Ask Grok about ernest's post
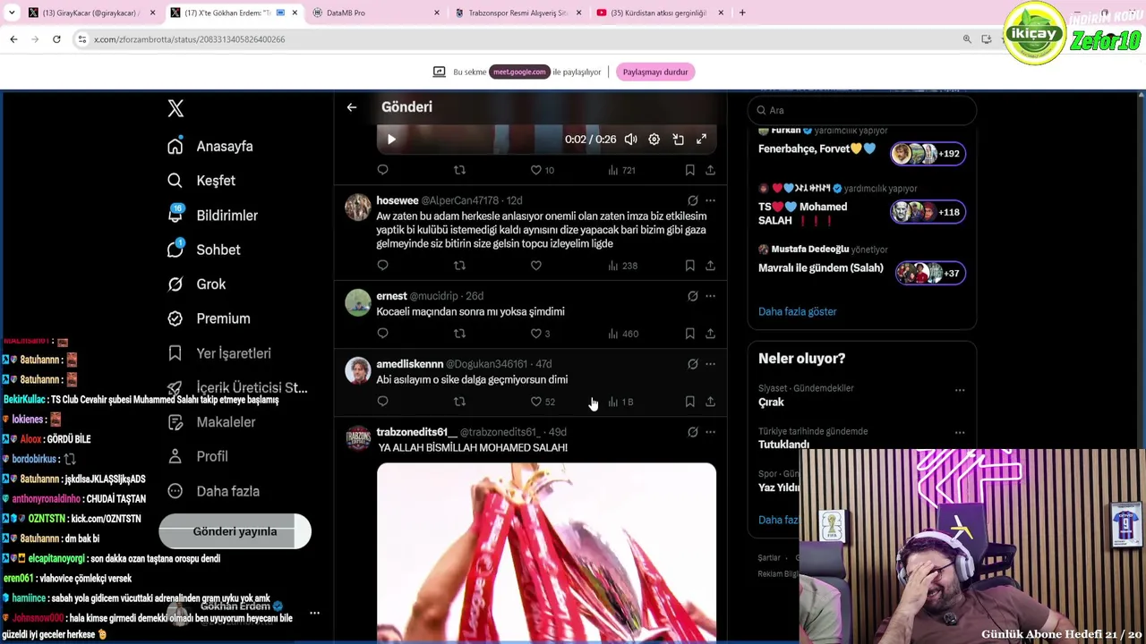This screenshot has width=1146, height=644. coord(692,296)
